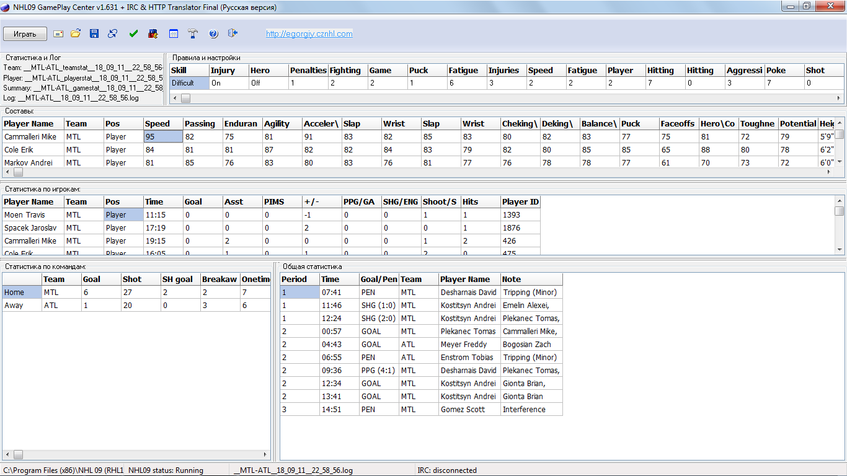The height and width of the screenshot is (476, 847).
Task: Click the NHL09 status: Running status entry
Action: coord(166,470)
